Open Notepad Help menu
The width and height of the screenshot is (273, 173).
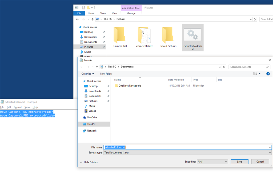click(x=35, y=107)
